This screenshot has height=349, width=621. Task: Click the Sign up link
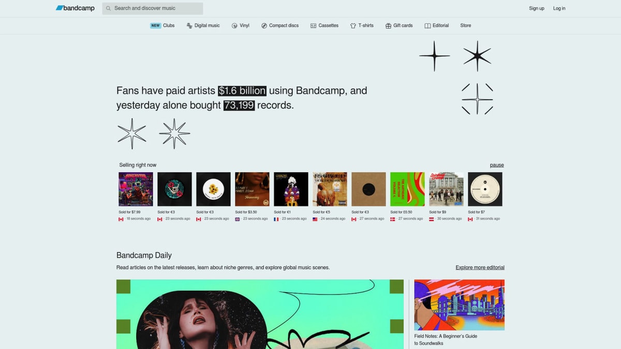tap(537, 8)
